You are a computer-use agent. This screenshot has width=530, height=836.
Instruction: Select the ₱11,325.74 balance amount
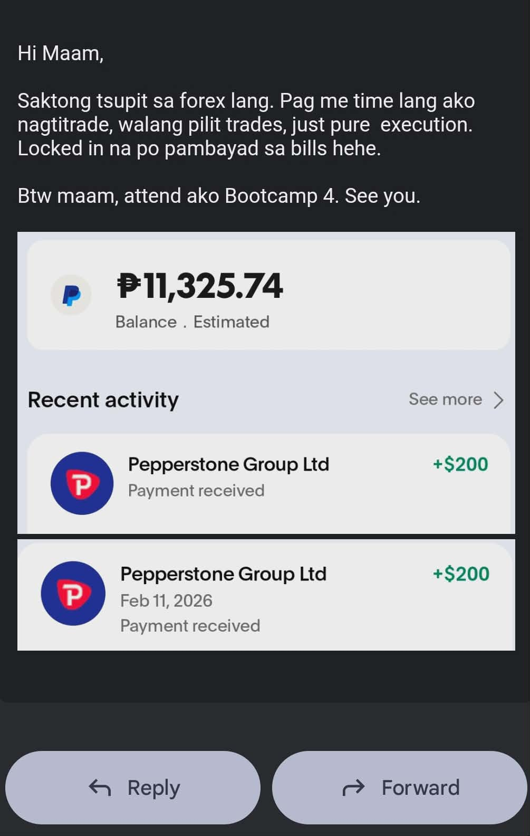200,286
